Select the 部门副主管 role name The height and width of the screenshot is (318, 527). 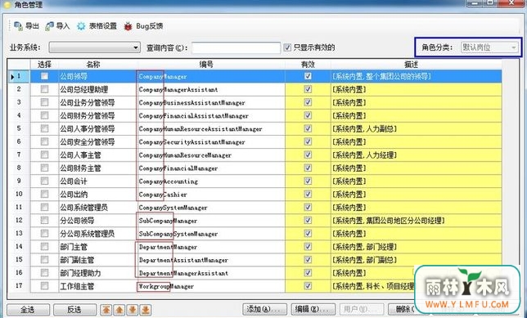click(77, 260)
